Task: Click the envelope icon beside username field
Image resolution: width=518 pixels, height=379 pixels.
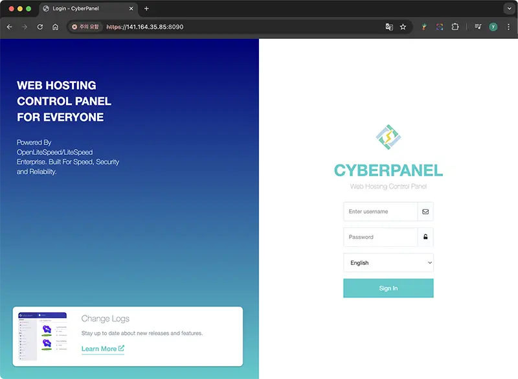Action: (x=425, y=211)
